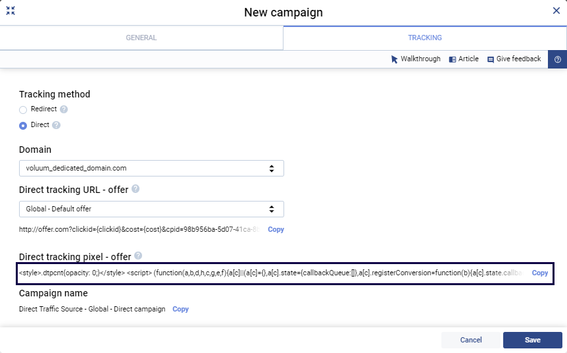Save the new campaign
The width and height of the screenshot is (567, 353).
click(532, 340)
